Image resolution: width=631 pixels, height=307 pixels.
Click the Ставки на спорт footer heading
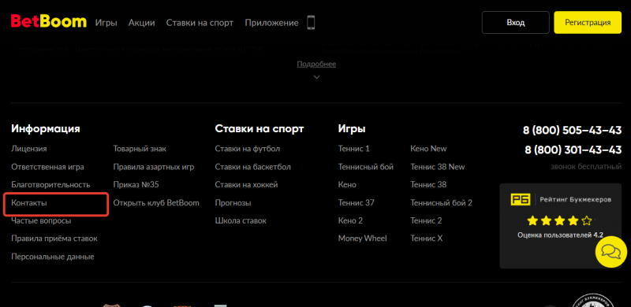[259, 128]
